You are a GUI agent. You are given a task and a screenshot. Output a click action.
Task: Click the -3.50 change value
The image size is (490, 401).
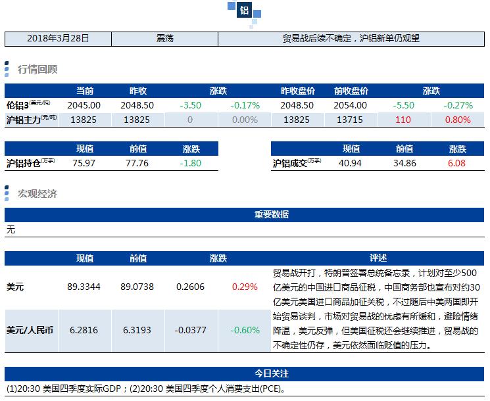click(190, 105)
